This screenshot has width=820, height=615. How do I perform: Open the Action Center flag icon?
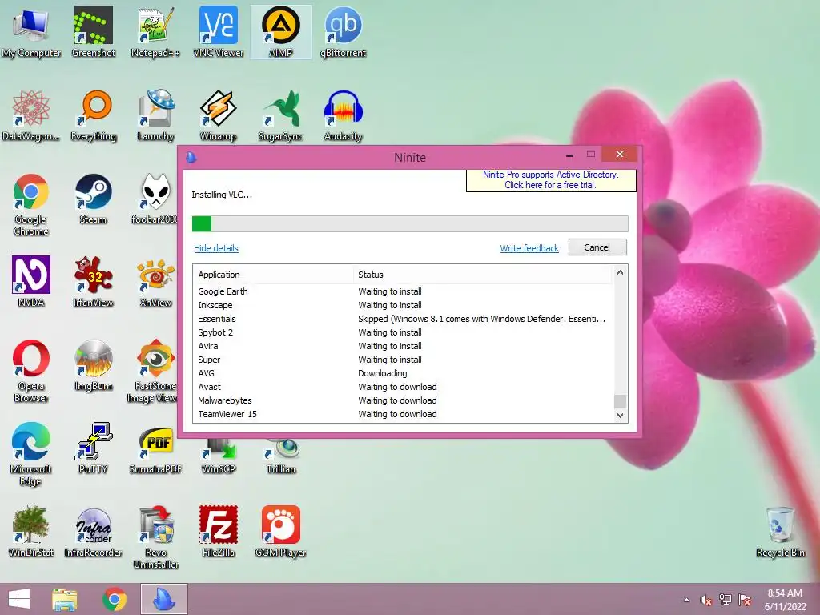tap(745, 600)
